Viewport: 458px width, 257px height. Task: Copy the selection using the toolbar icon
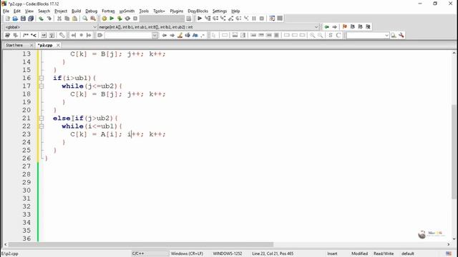coord(67,19)
